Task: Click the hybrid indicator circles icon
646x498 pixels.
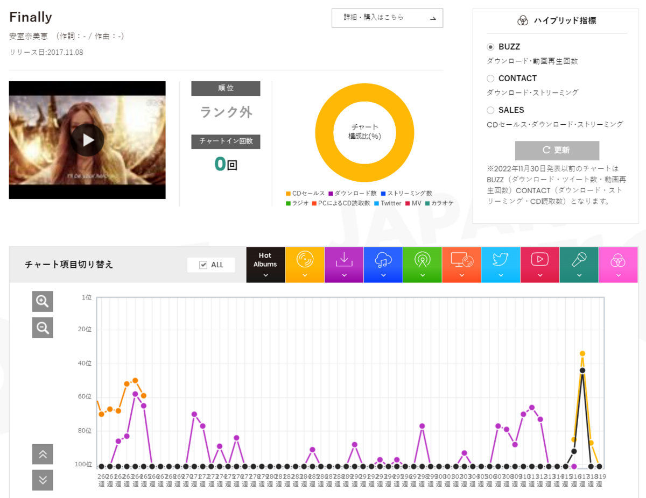Action: pyautogui.click(x=522, y=21)
